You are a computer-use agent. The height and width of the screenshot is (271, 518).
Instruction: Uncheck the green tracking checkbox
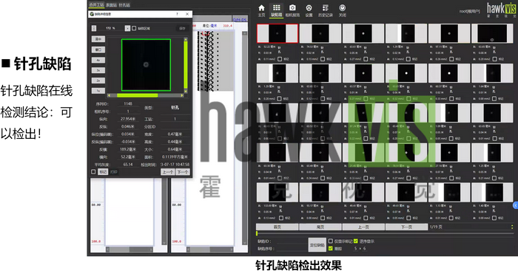point(331,249)
